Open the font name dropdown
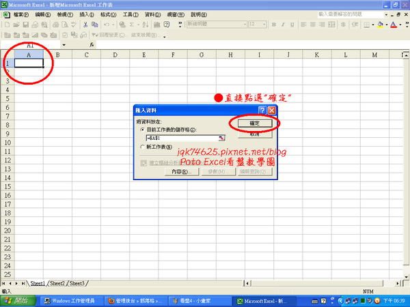Viewport: 410px width, 307px height. pos(245,25)
